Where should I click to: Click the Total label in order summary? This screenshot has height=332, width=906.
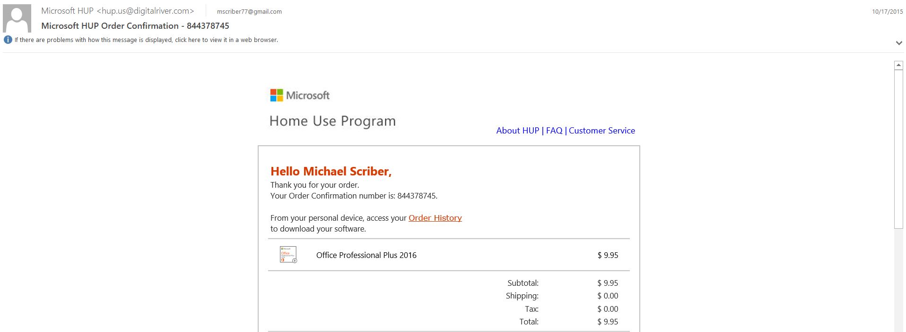[x=529, y=322]
